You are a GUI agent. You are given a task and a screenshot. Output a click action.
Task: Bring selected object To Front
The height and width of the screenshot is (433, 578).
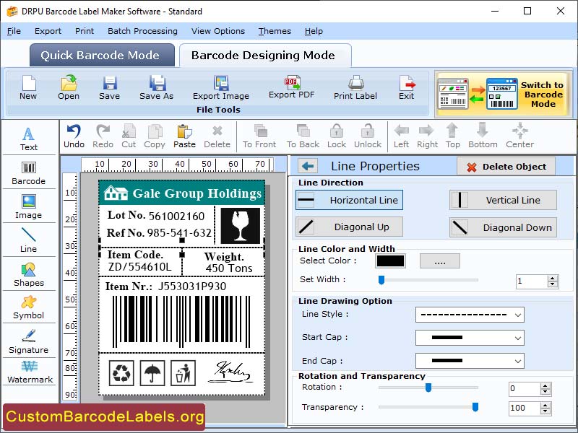(x=259, y=136)
